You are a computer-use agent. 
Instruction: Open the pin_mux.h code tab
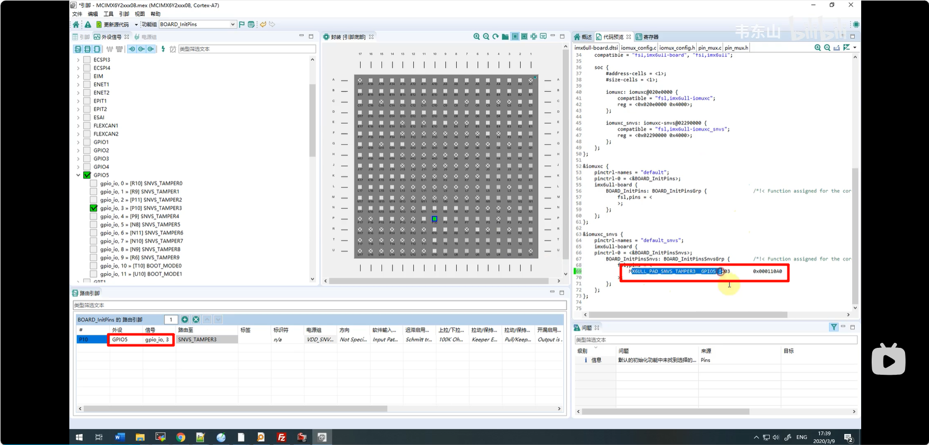point(736,48)
